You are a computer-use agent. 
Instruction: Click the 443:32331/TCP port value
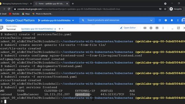[x=112, y=94]
